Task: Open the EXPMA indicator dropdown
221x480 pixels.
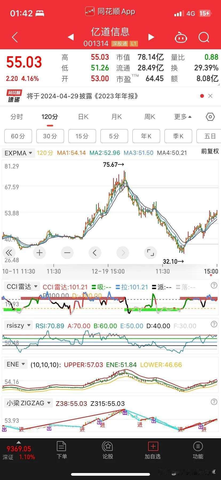Action: point(18,153)
